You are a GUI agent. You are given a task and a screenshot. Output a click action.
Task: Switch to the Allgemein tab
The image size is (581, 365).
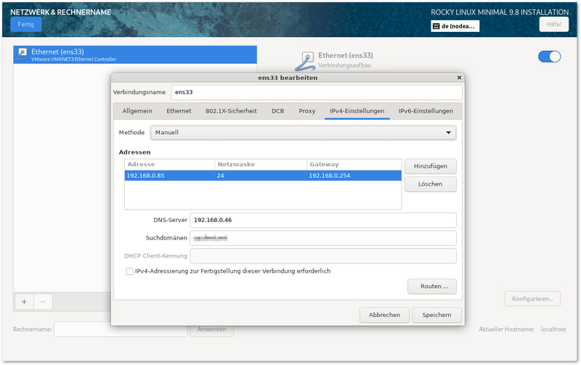[x=137, y=111]
